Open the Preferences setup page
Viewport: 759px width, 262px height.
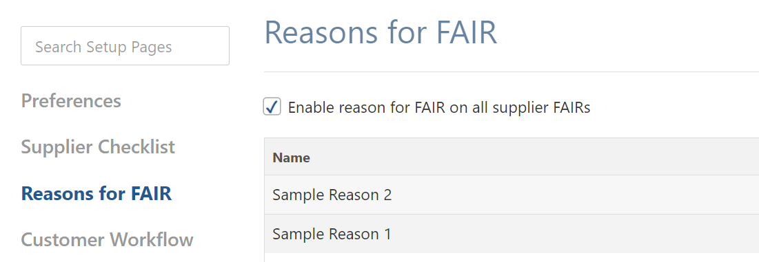point(71,101)
